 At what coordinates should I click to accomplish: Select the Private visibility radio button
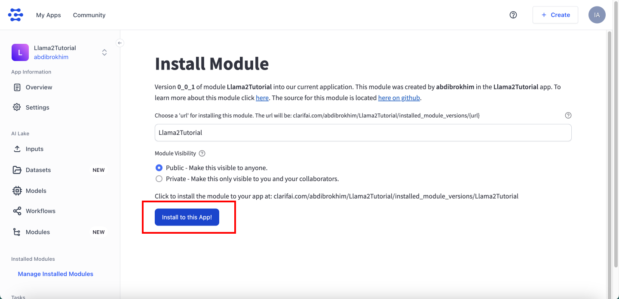(159, 179)
